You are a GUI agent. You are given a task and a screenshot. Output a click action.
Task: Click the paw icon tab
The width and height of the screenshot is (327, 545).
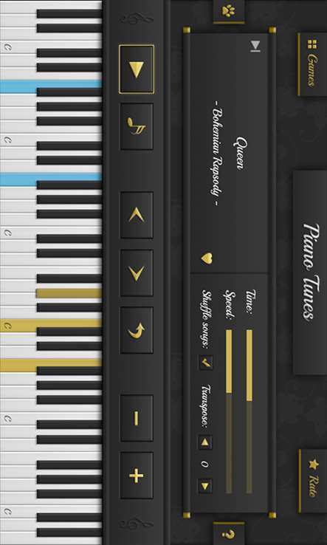pyautogui.click(x=228, y=11)
